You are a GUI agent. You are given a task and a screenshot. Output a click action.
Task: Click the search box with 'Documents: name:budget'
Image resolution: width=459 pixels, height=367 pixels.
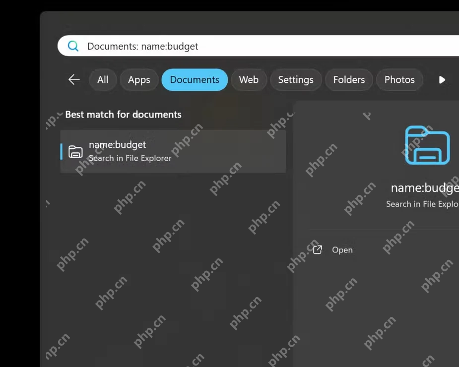(258, 46)
